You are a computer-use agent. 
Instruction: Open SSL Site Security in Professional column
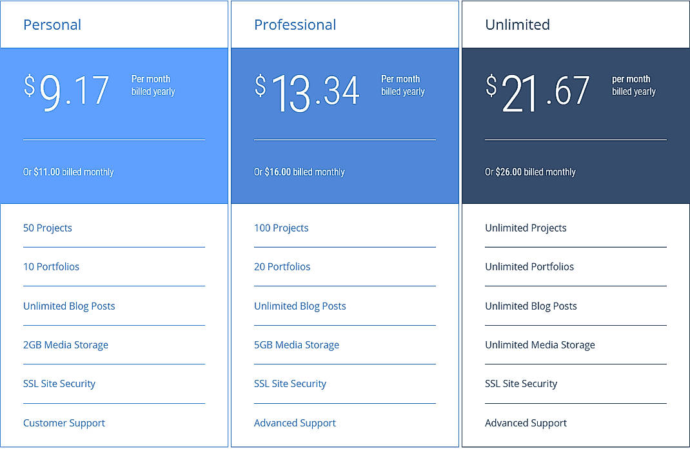[x=290, y=383]
